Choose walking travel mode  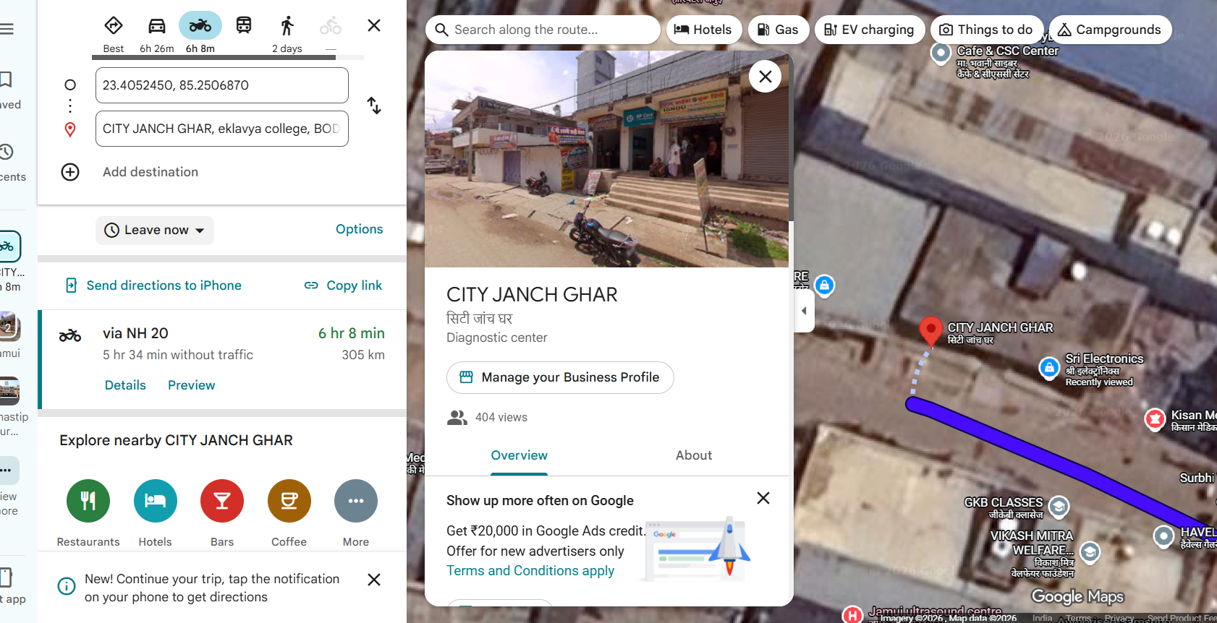click(x=287, y=26)
